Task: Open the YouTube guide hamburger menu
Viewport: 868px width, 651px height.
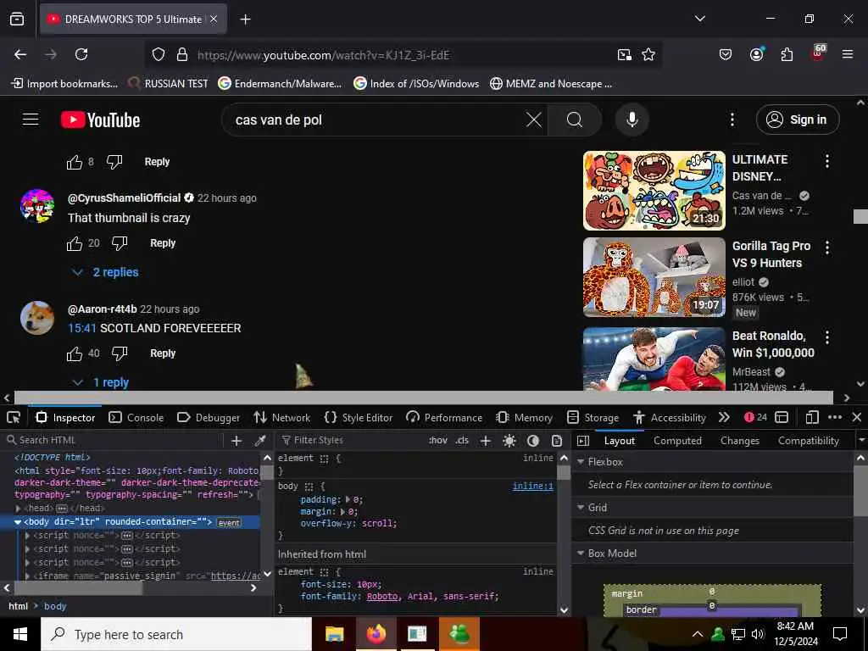Action: click(x=31, y=120)
